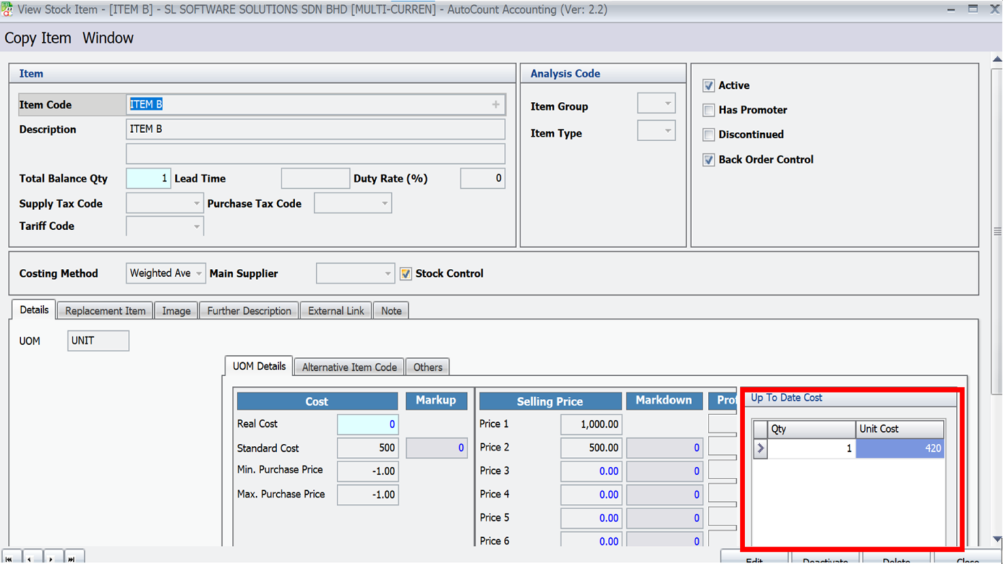Select the Qty cell showing 1 in cost grid

(x=811, y=448)
